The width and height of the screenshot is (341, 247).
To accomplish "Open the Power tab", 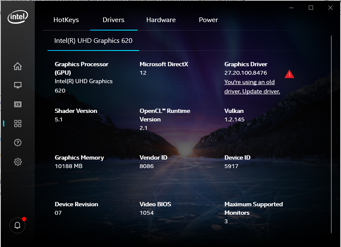I will [x=208, y=20].
